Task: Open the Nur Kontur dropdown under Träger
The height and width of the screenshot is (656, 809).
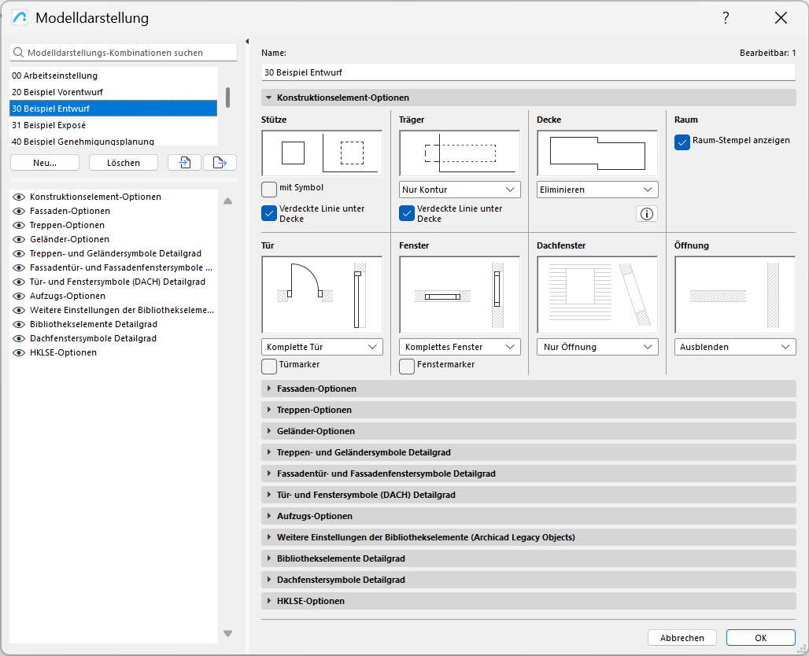Action: 459,189
